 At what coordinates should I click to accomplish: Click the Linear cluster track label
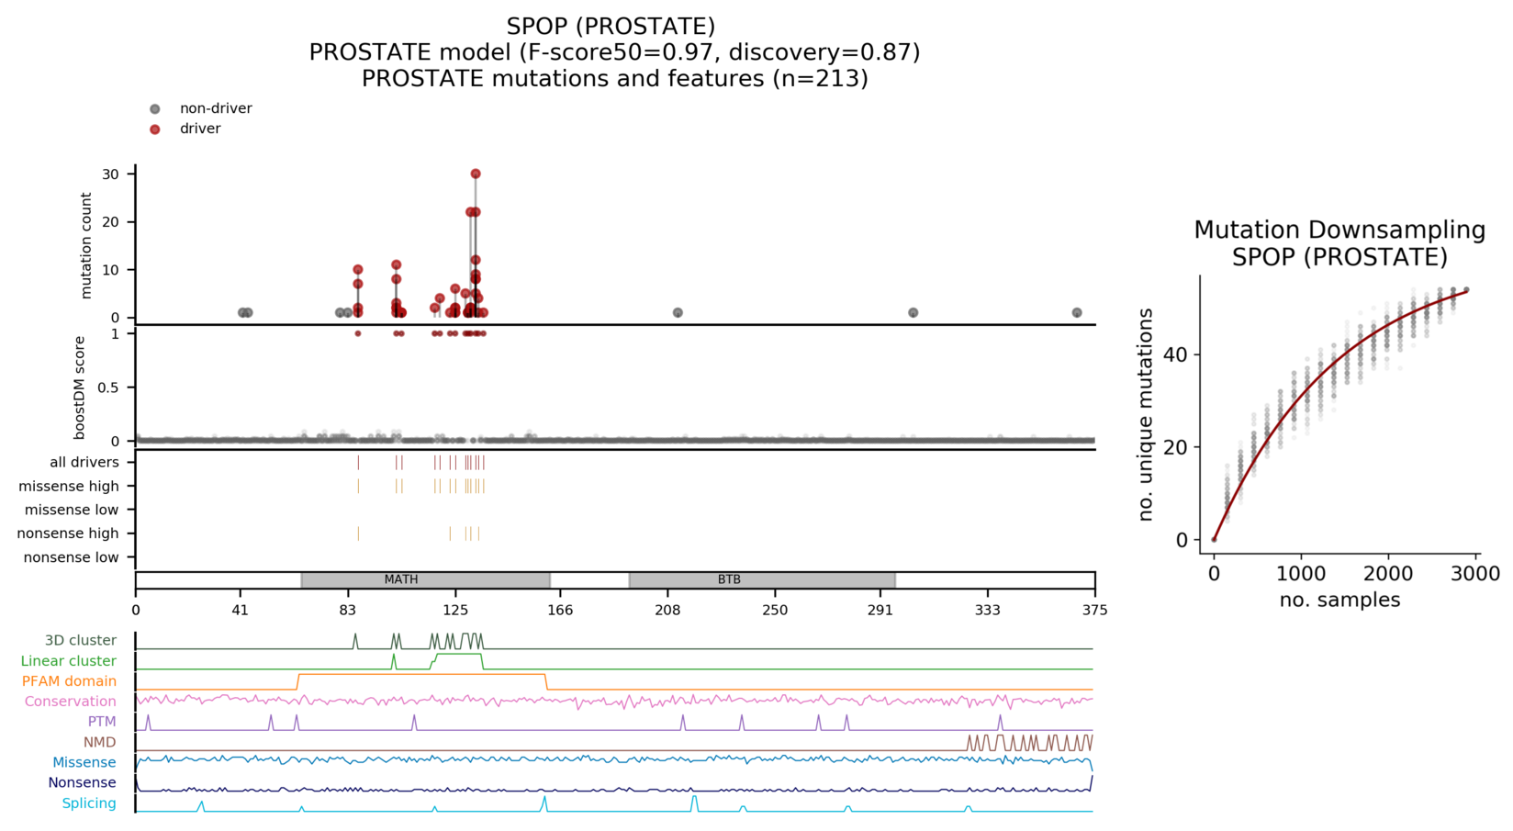tap(69, 661)
